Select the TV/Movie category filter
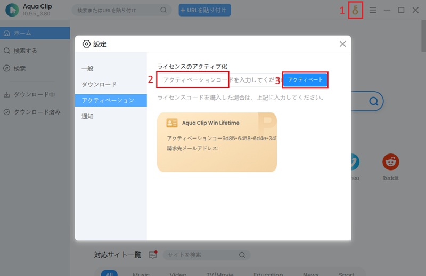 pyautogui.click(x=220, y=273)
